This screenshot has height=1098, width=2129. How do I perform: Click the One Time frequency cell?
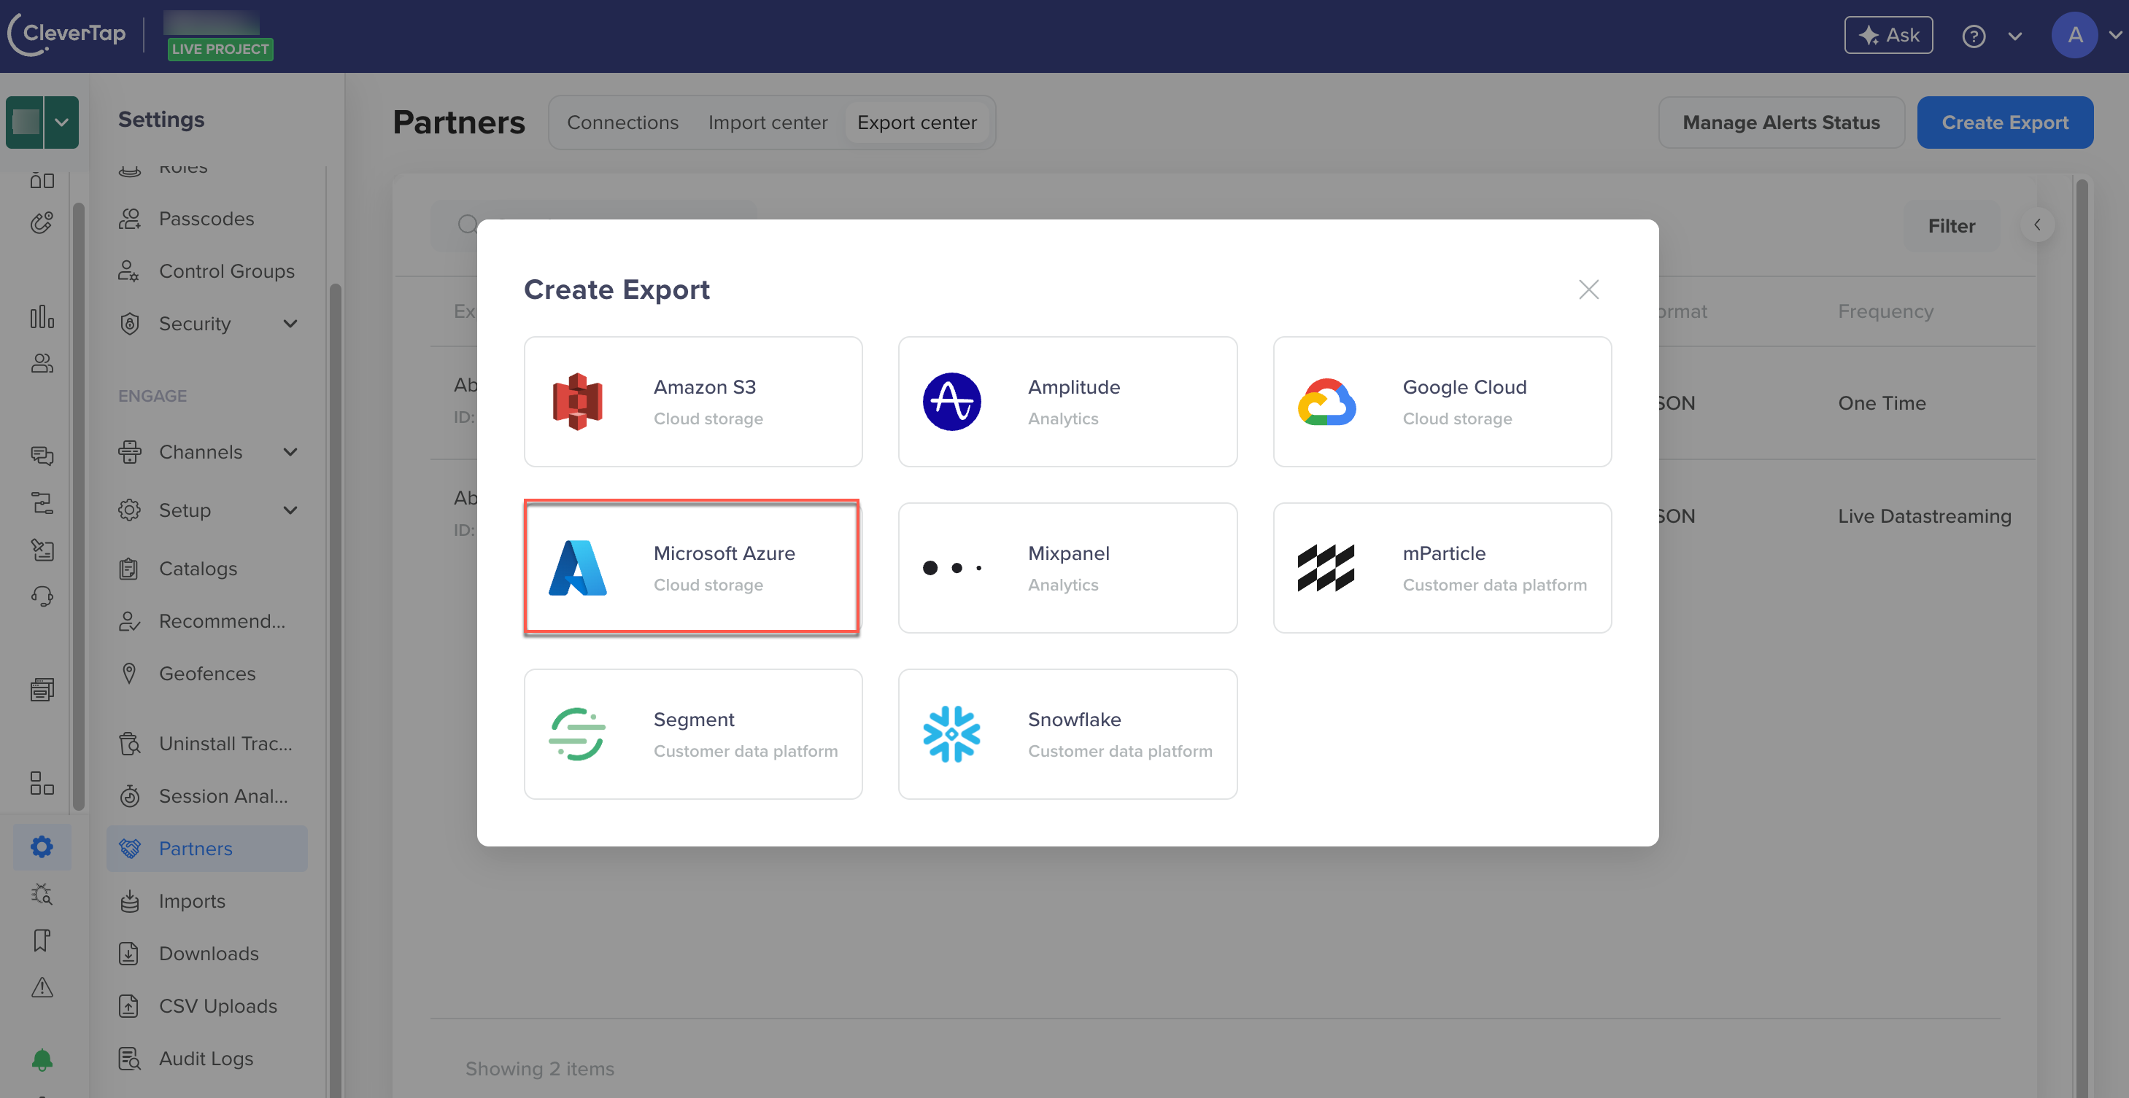click(1882, 403)
